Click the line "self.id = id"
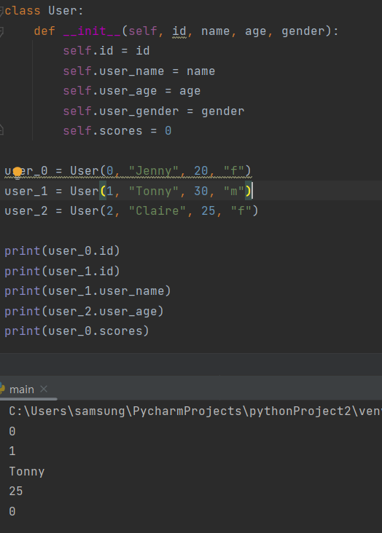 point(106,51)
